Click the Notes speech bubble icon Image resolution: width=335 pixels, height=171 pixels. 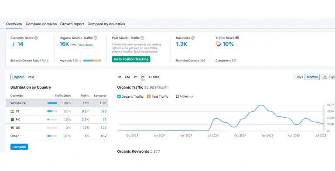178,96
